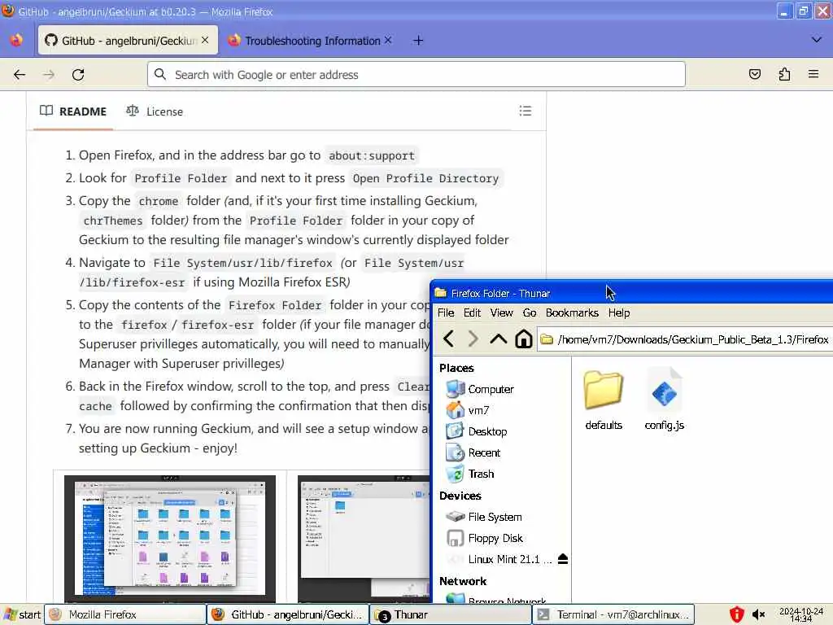This screenshot has height=625, width=833.
Task: Open first Geckium screenshot thumbnail
Action: pyautogui.click(x=170, y=538)
